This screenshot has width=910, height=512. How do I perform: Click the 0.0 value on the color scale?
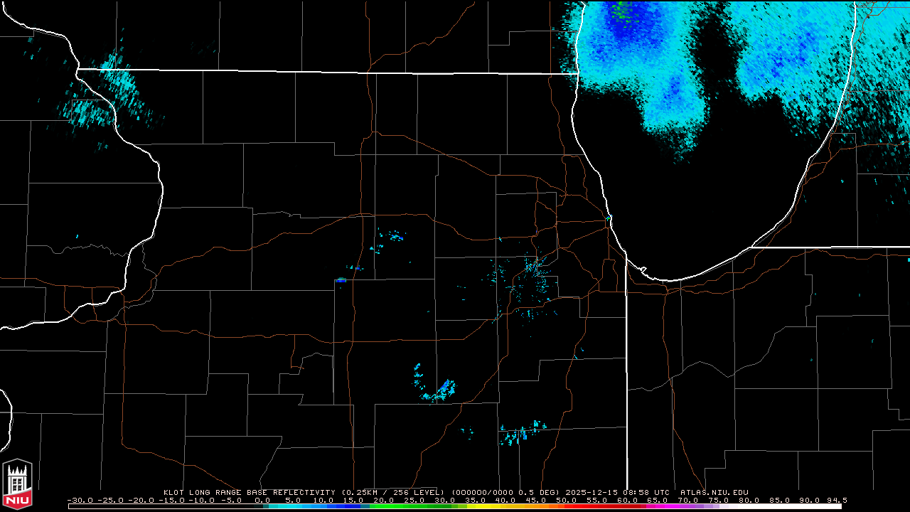click(x=262, y=500)
